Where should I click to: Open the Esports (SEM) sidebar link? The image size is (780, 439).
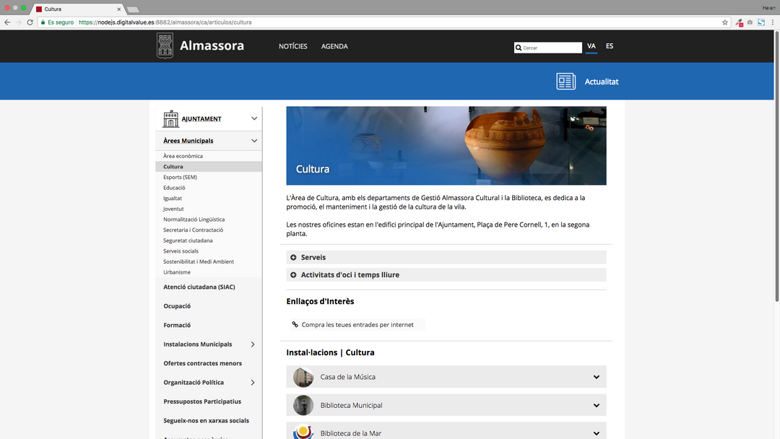pos(180,177)
